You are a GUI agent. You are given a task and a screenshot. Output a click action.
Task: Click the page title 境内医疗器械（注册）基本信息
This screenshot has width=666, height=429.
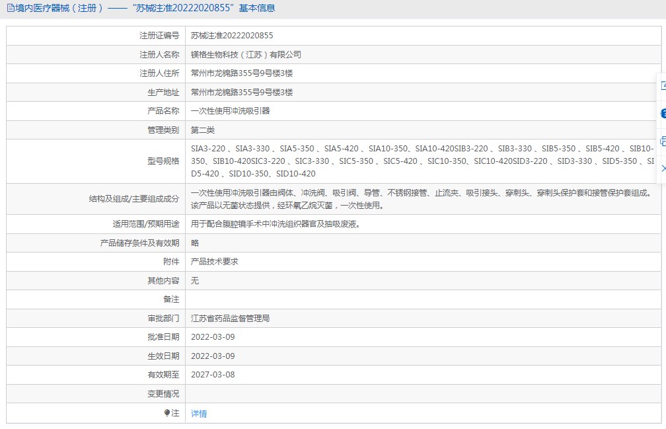(x=145, y=8)
